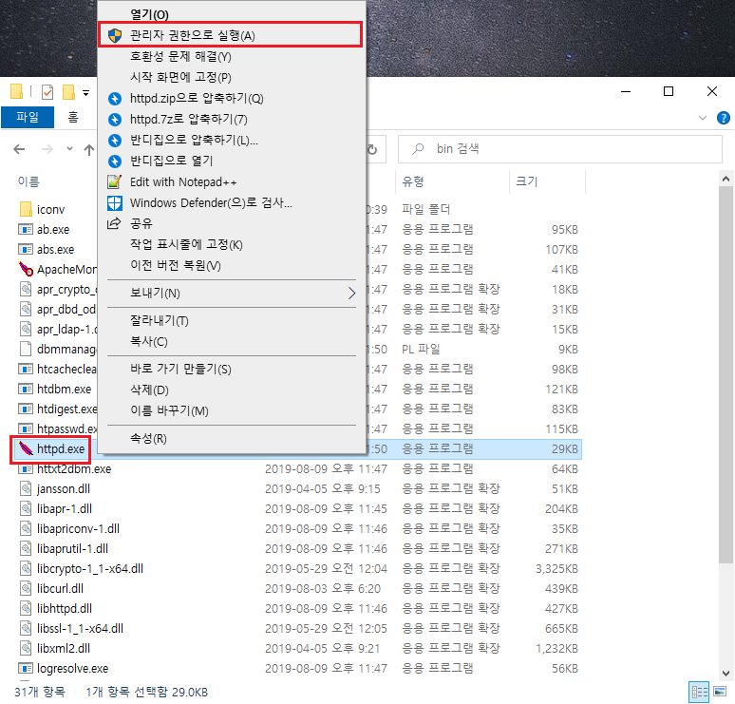The image size is (735, 704).
Task: Expand the ribbon with the chevron
Action: point(702,118)
